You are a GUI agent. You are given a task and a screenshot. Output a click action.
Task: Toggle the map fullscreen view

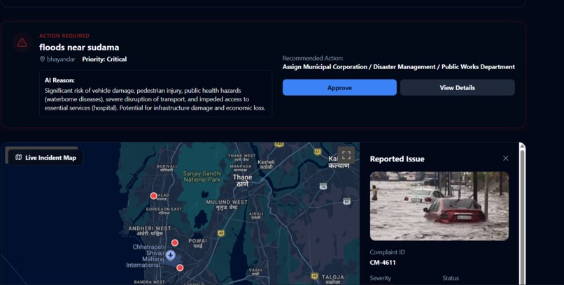pos(346,155)
